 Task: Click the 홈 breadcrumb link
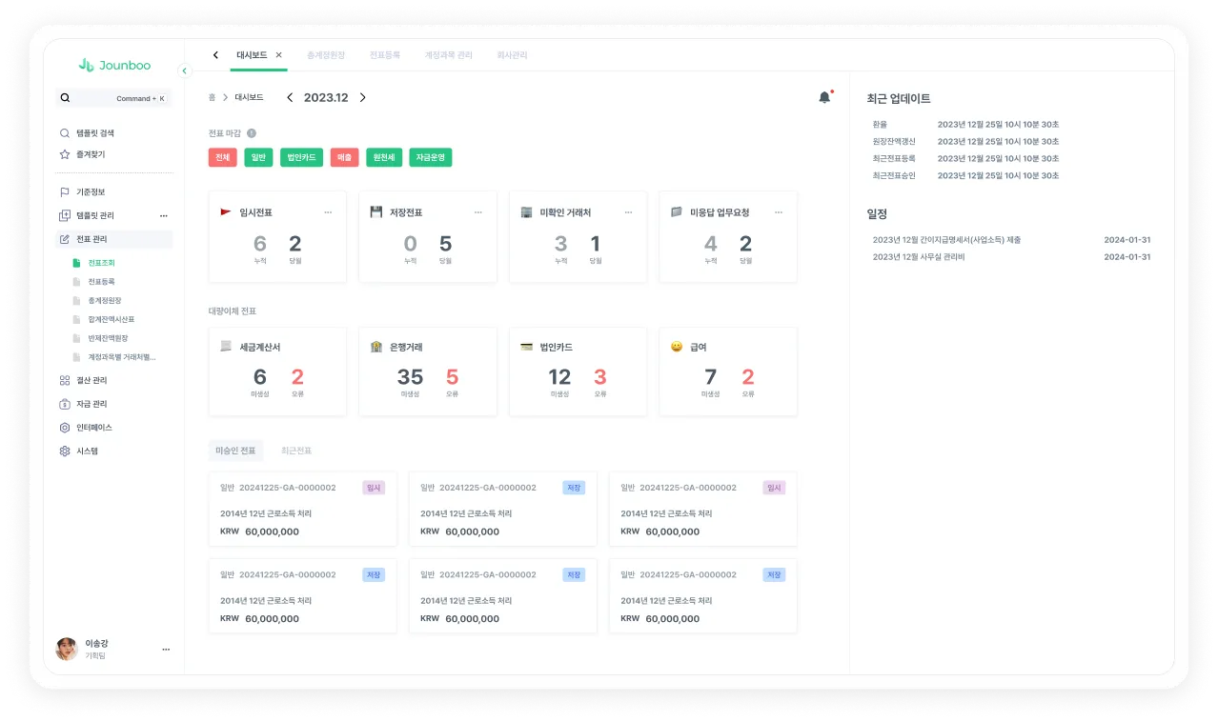[x=212, y=97]
